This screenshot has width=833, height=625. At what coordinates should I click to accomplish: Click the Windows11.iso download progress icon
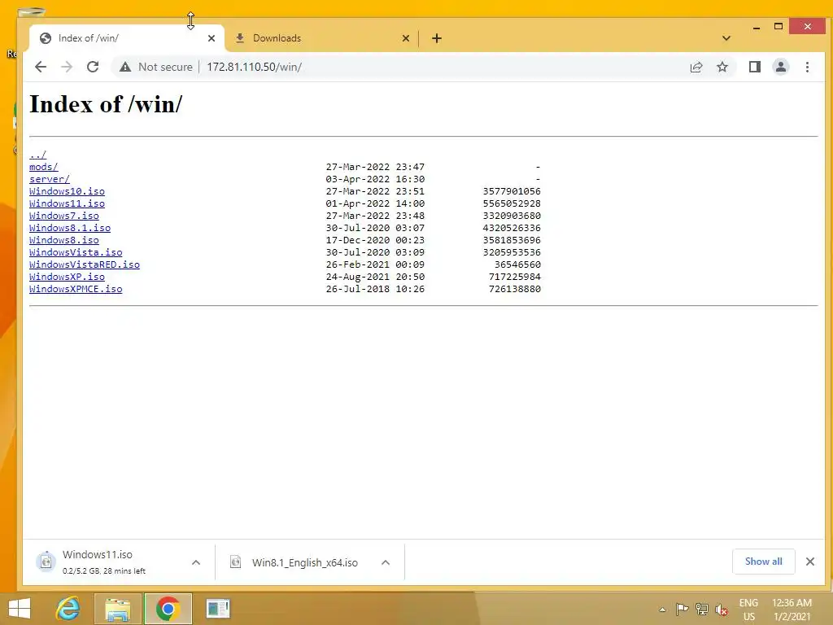tap(46, 562)
